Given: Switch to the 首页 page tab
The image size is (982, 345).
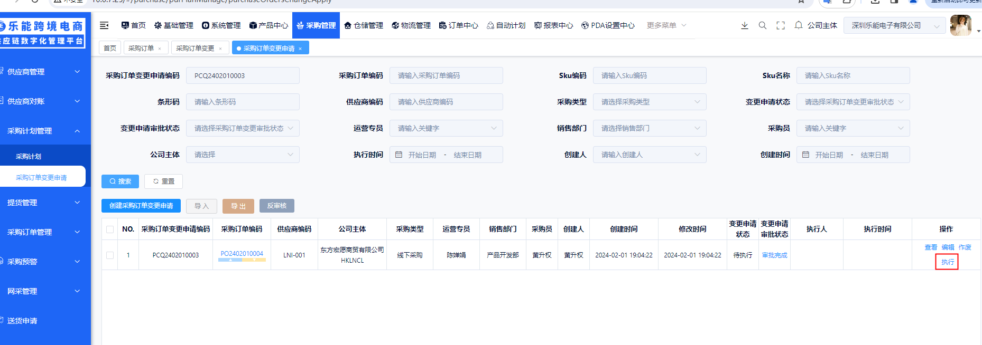Looking at the screenshot, I should click(110, 48).
